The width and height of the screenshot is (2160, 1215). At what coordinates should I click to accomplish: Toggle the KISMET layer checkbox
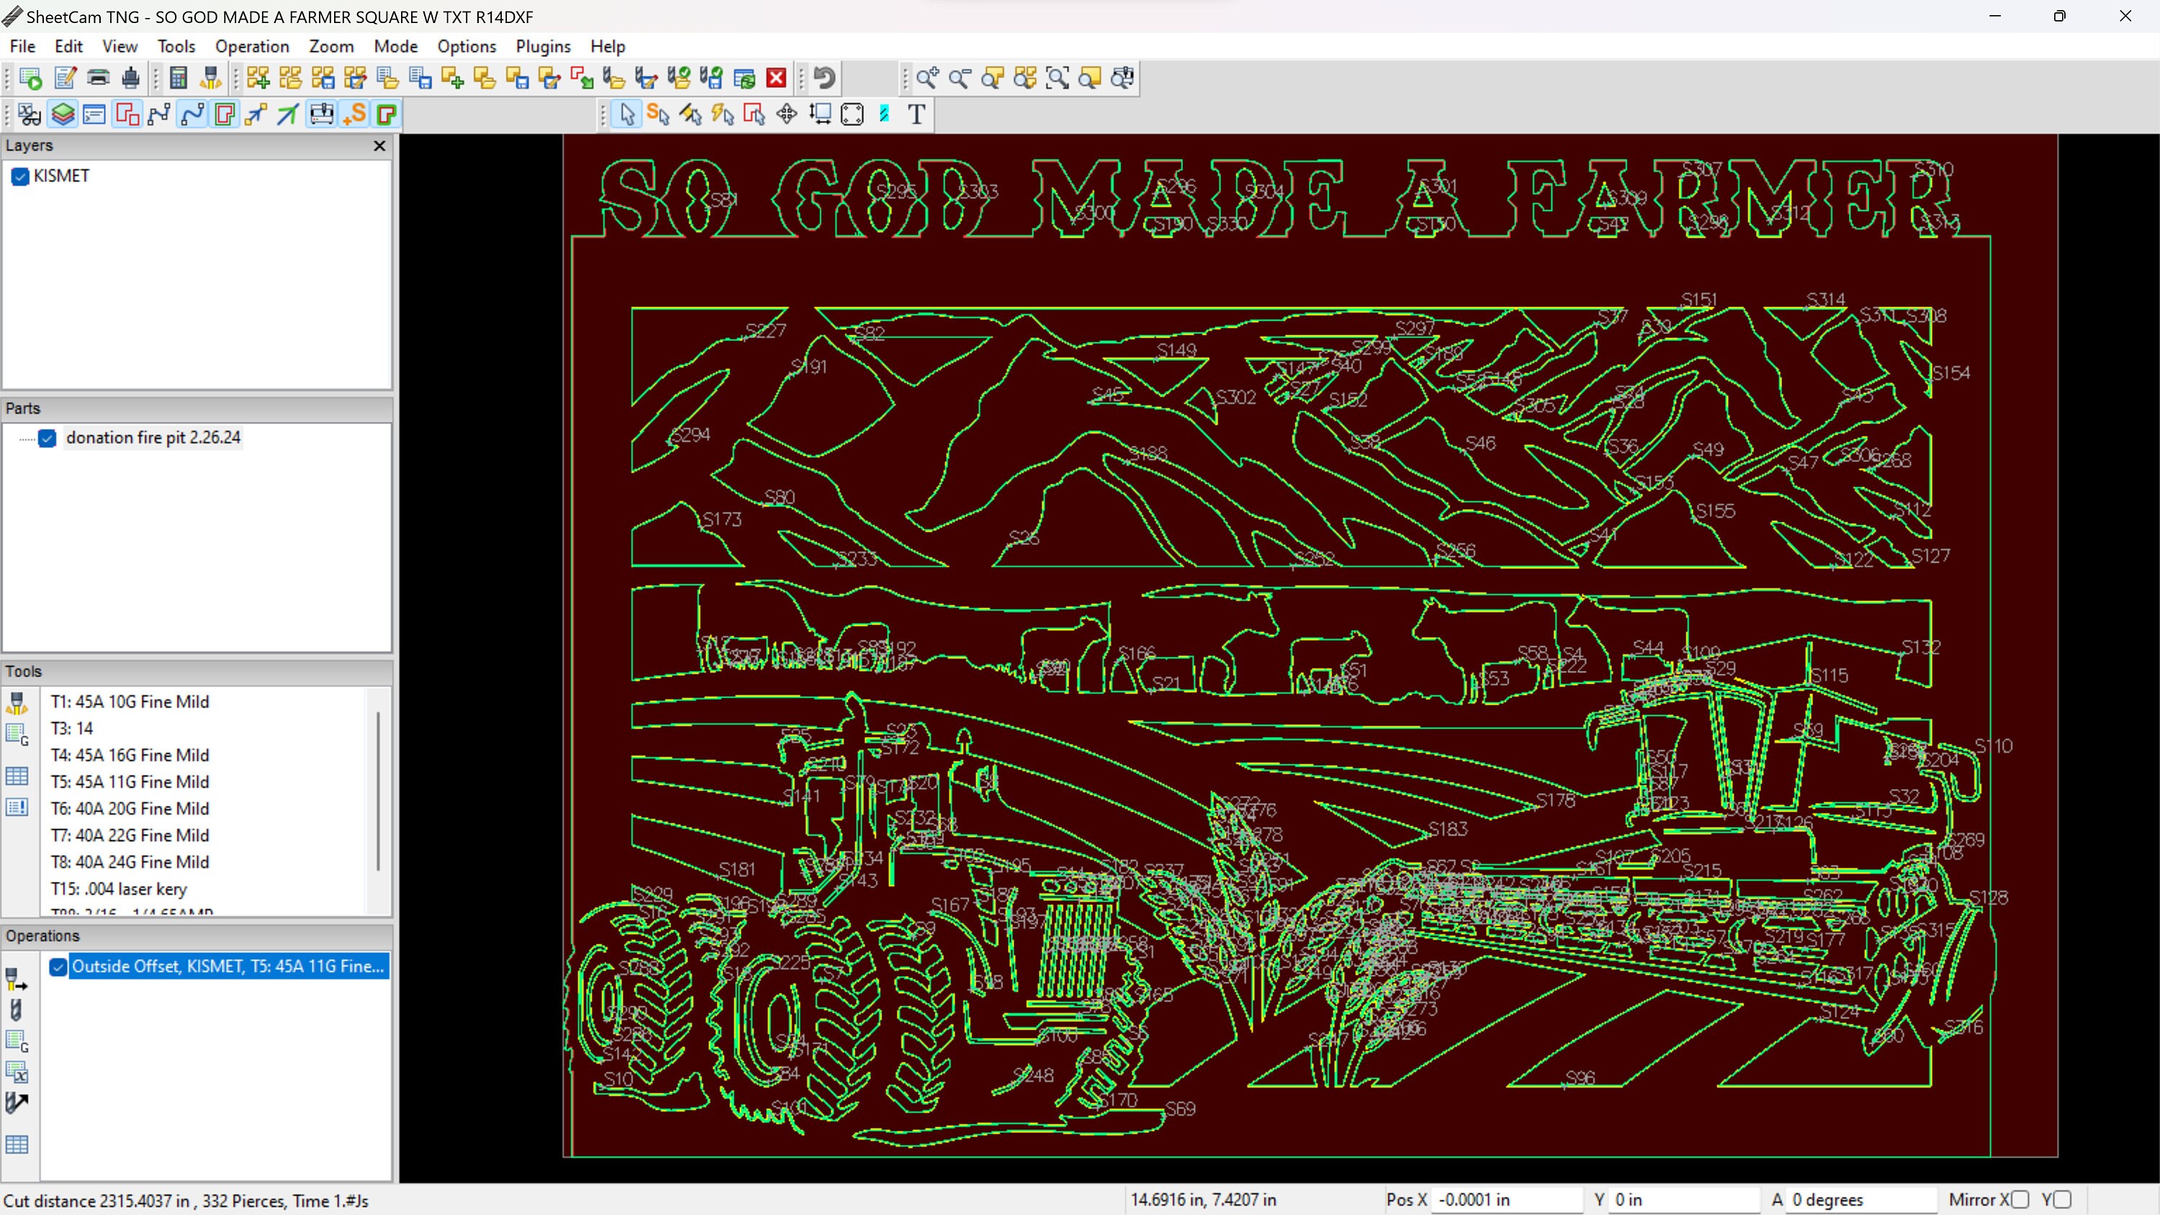point(19,176)
